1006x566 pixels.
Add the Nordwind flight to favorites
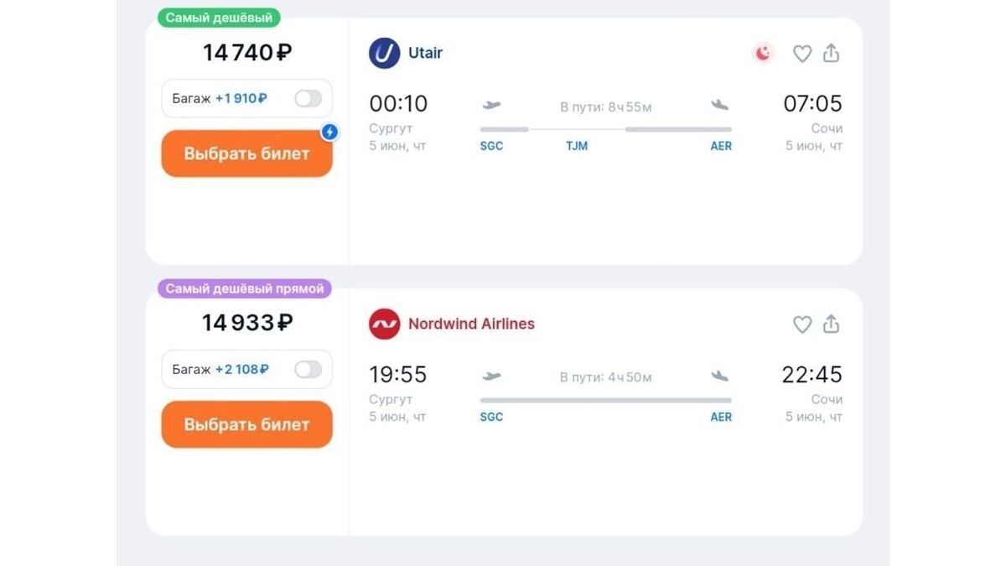801,325
